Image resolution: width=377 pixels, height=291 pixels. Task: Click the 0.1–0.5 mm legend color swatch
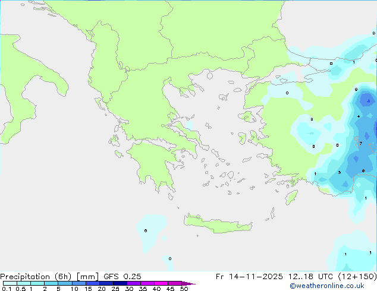pos(10,283)
